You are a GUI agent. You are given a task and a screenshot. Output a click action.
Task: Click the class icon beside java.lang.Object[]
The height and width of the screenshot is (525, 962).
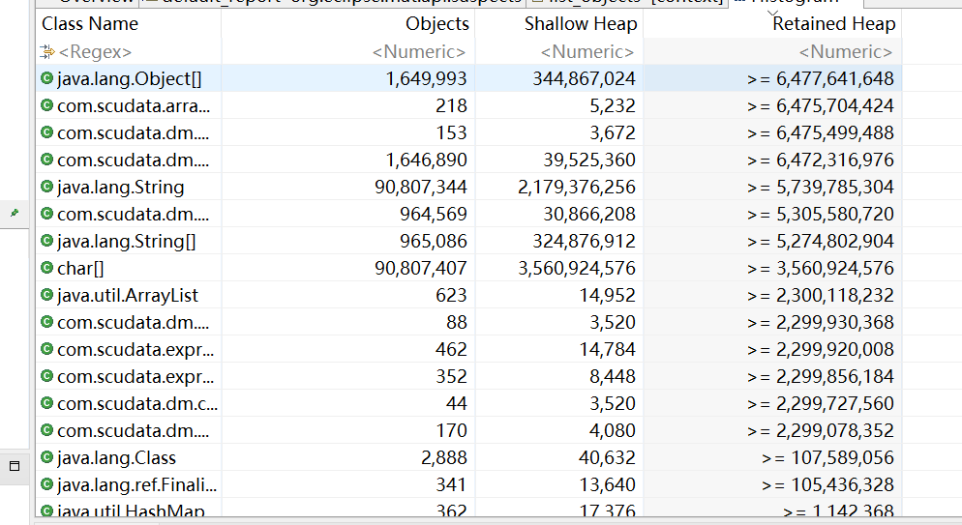46,78
